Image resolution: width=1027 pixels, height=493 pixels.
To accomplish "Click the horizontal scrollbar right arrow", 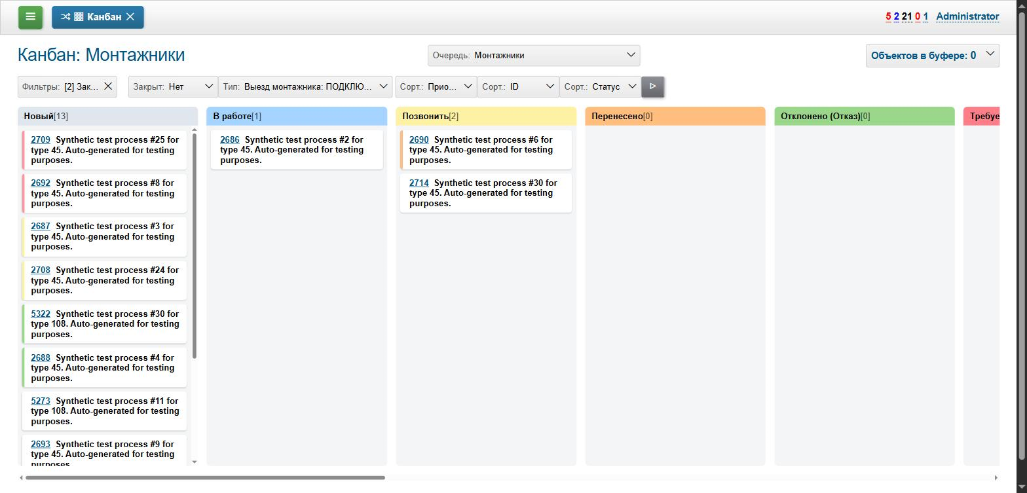I will point(996,478).
